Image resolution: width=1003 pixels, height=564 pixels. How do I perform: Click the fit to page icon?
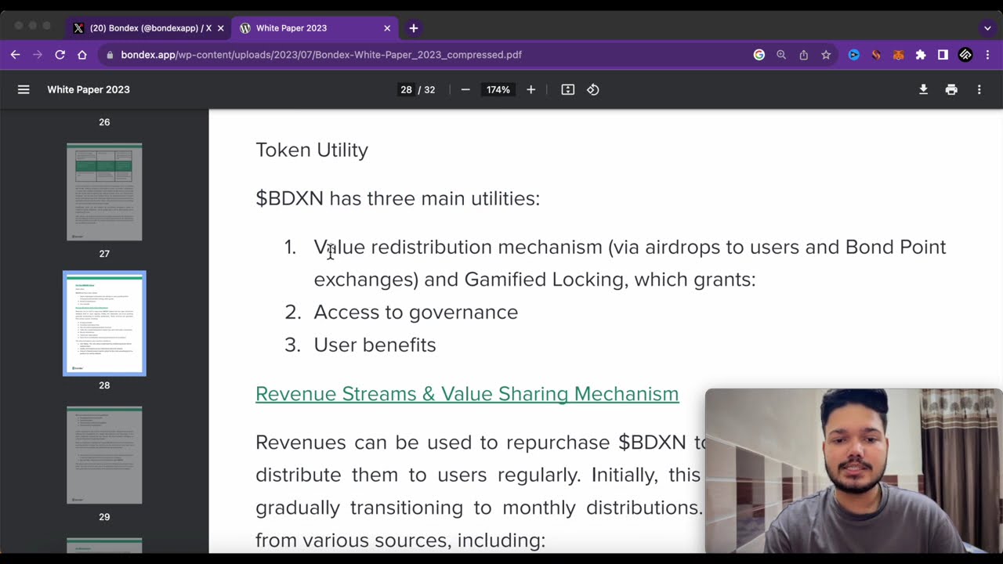(x=568, y=89)
